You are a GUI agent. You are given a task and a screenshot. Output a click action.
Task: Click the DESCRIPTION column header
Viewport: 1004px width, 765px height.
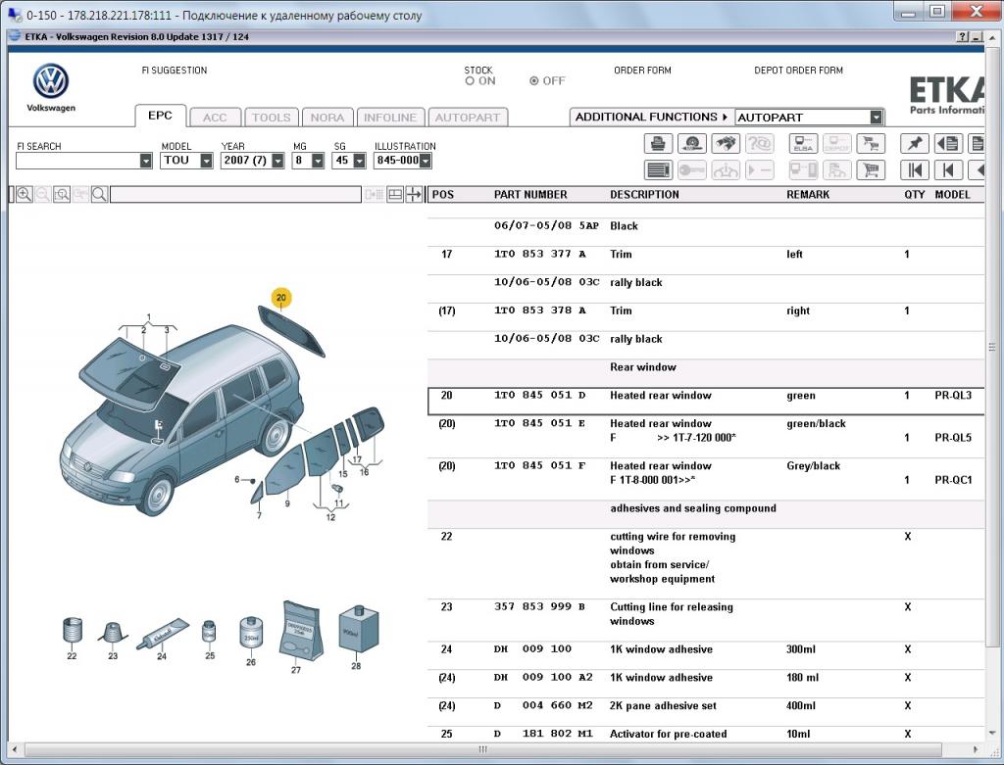pyautogui.click(x=644, y=195)
